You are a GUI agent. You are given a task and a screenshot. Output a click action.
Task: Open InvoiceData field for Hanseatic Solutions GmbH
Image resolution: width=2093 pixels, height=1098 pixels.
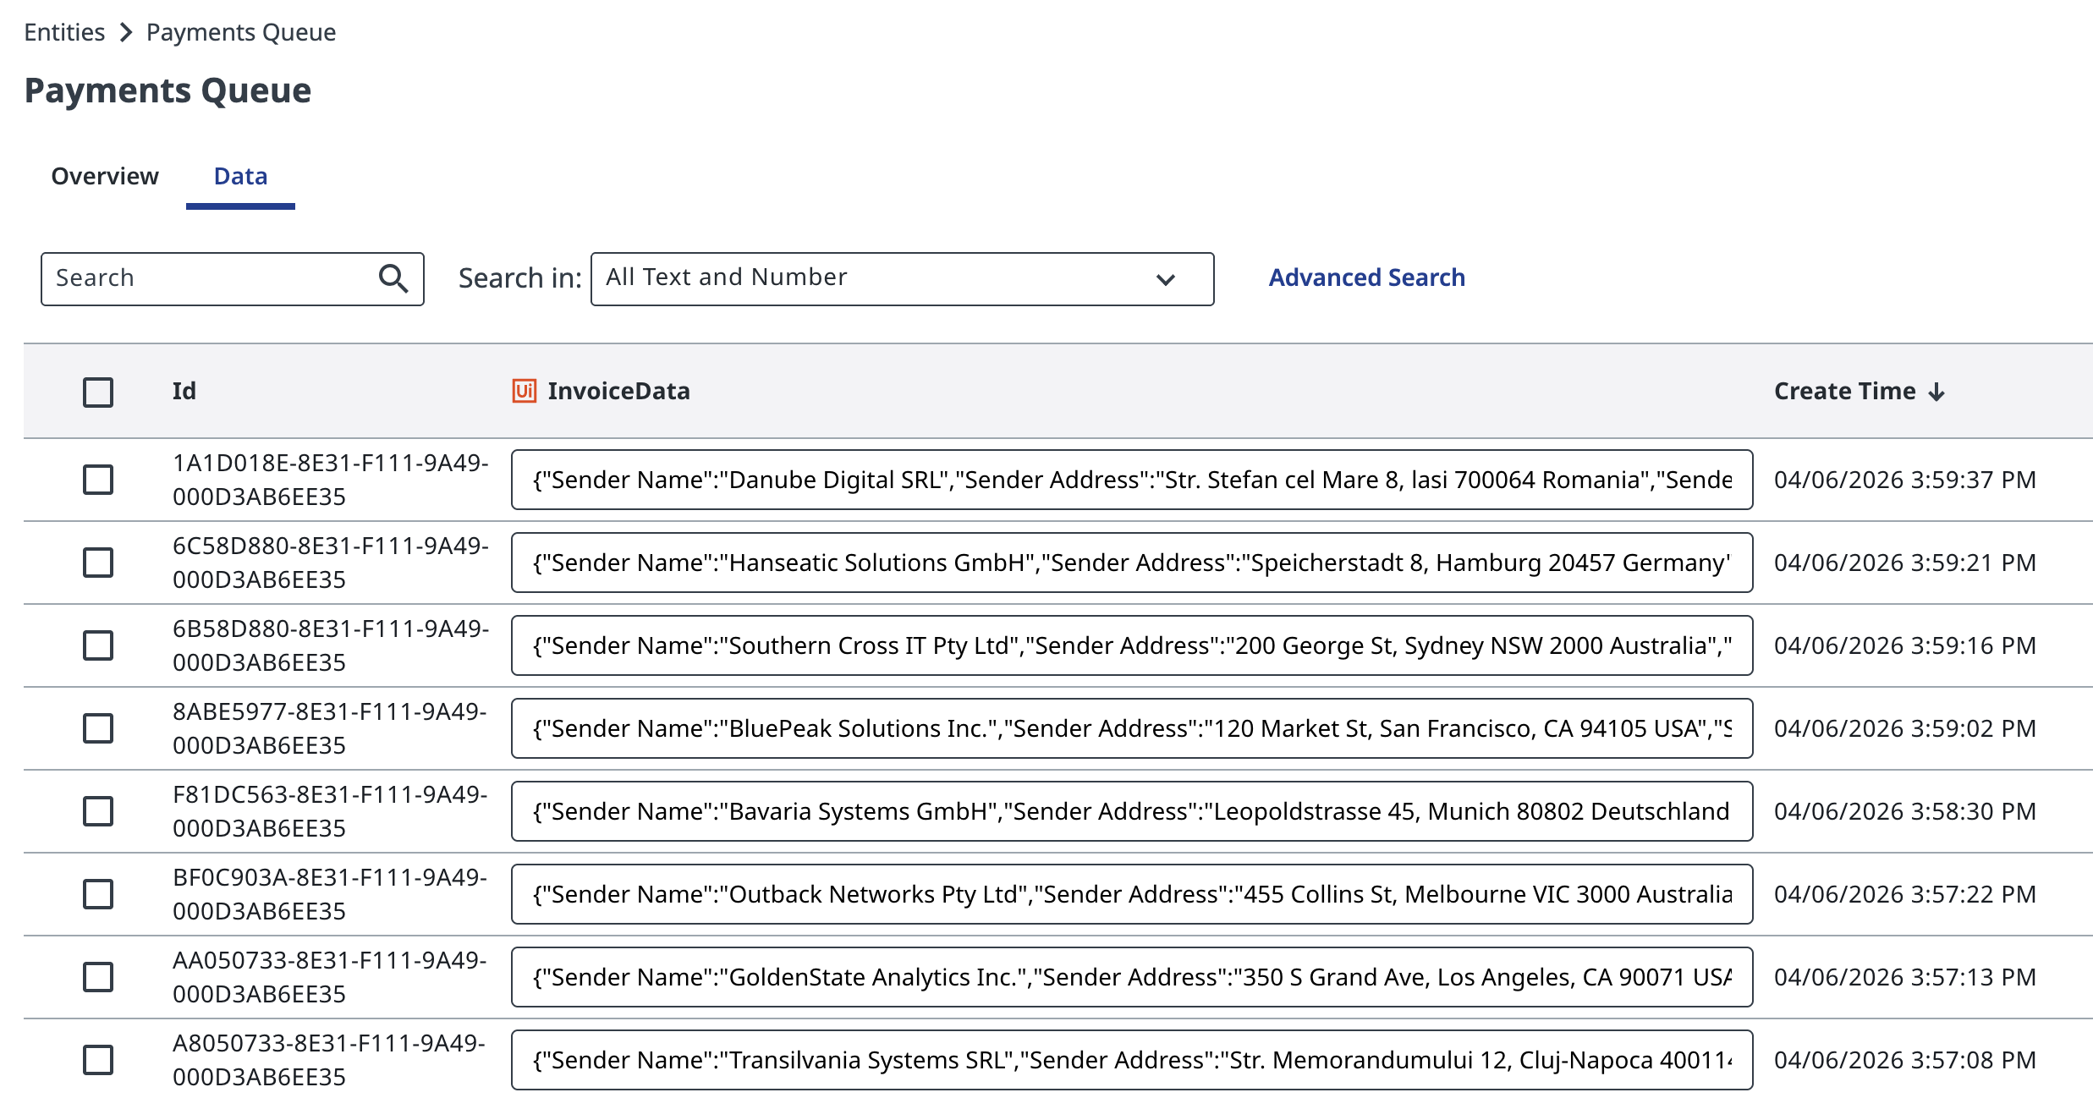tap(1132, 563)
